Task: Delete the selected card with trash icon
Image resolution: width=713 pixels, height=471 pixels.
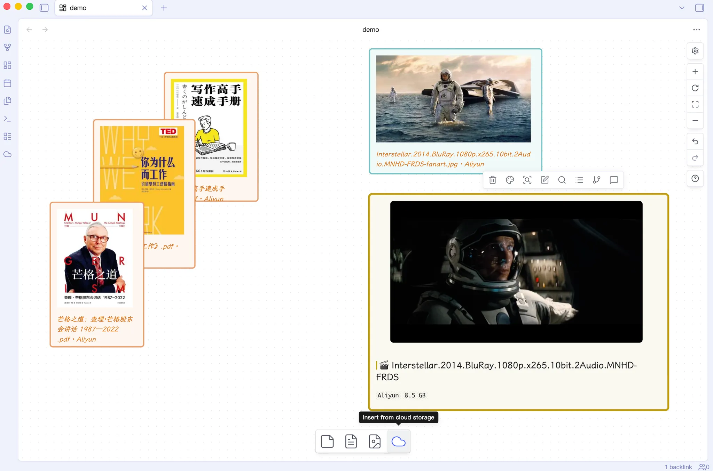Action: pyautogui.click(x=492, y=180)
